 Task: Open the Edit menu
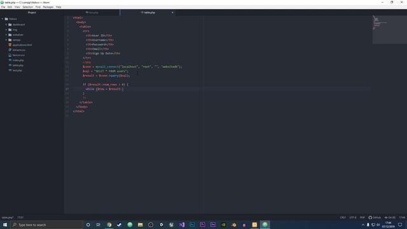tap(10, 7)
